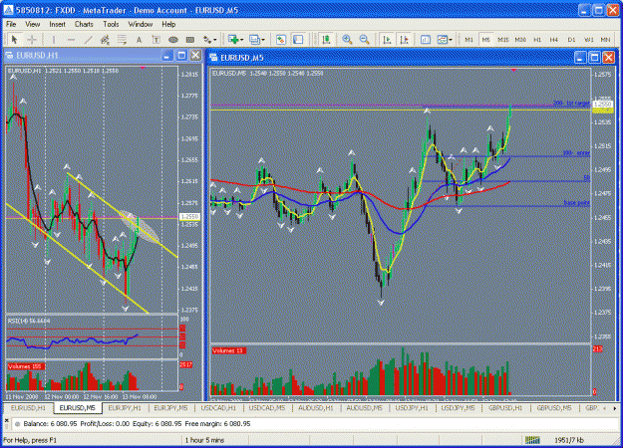Viewport: 623px width, 448px height.
Task: Click the Balance: 6 080.95 line
Action: pos(134,424)
